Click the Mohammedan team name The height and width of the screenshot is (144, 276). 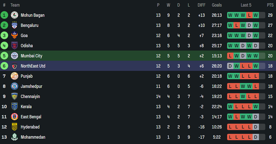tap(33, 137)
